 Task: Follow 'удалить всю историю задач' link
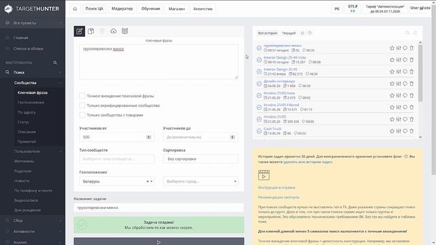pyautogui.click(x=308, y=162)
